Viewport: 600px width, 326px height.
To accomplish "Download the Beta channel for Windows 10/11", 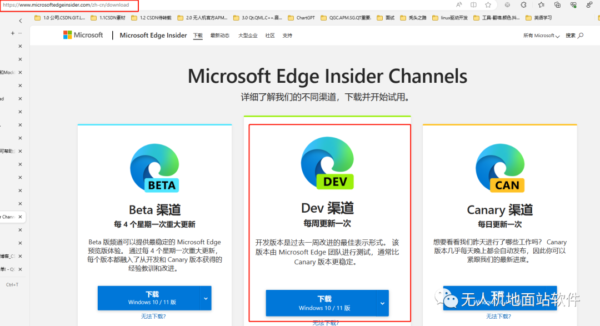I will [148, 298].
